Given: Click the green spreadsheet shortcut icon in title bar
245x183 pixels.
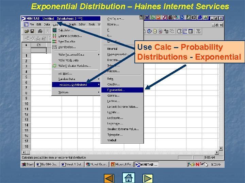Looking at the screenshot, I should [153, 18].
